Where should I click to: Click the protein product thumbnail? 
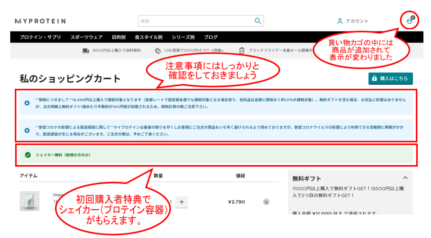point(29,201)
